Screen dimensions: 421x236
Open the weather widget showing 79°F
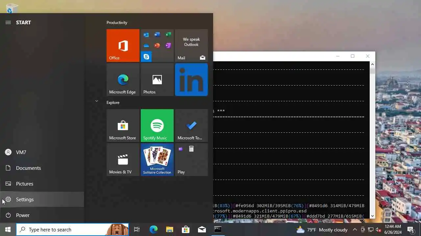click(x=322, y=230)
